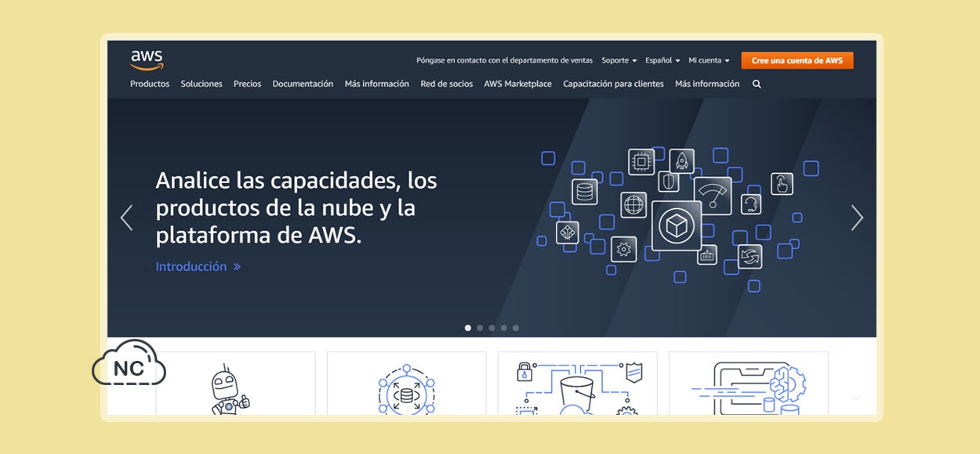Follow the Introducción link
Image resolution: width=980 pixels, height=454 pixels.
point(198,266)
